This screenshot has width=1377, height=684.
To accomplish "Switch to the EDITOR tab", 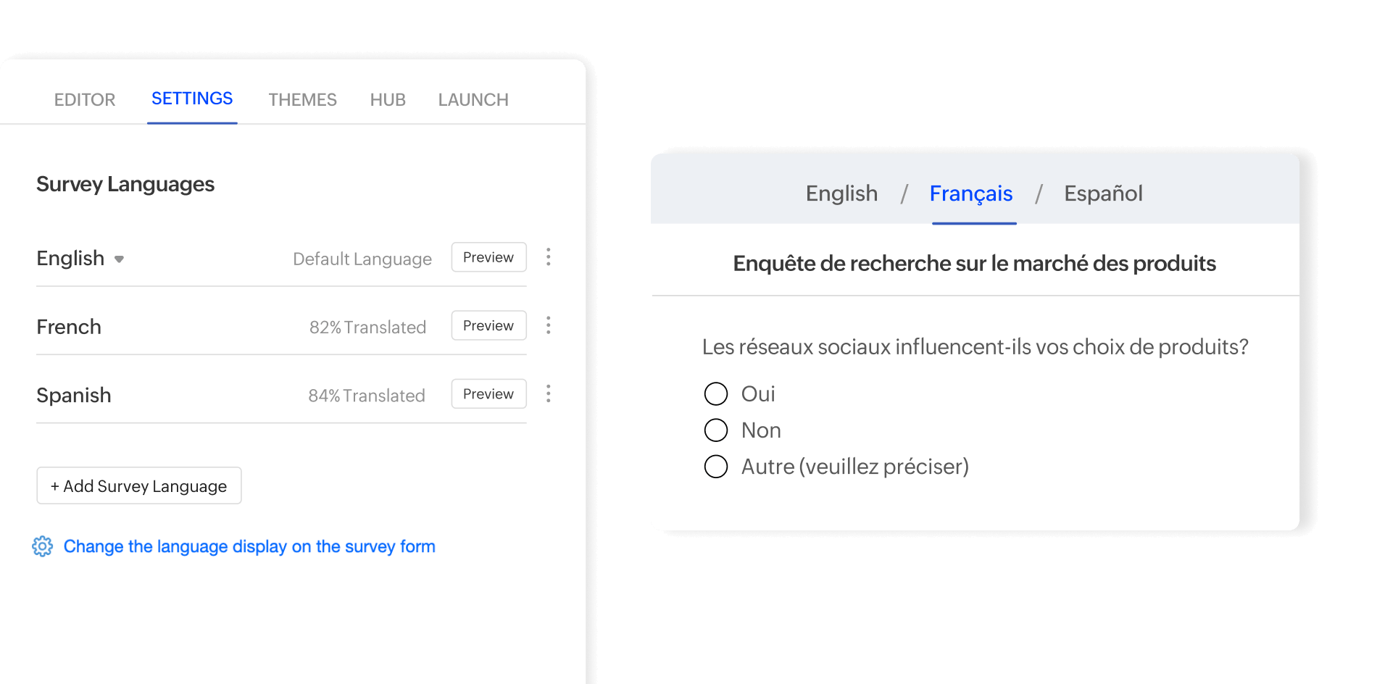I will tap(84, 99).
